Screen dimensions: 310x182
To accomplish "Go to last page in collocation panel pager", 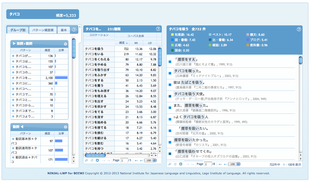I will click(x=141, y=160).
